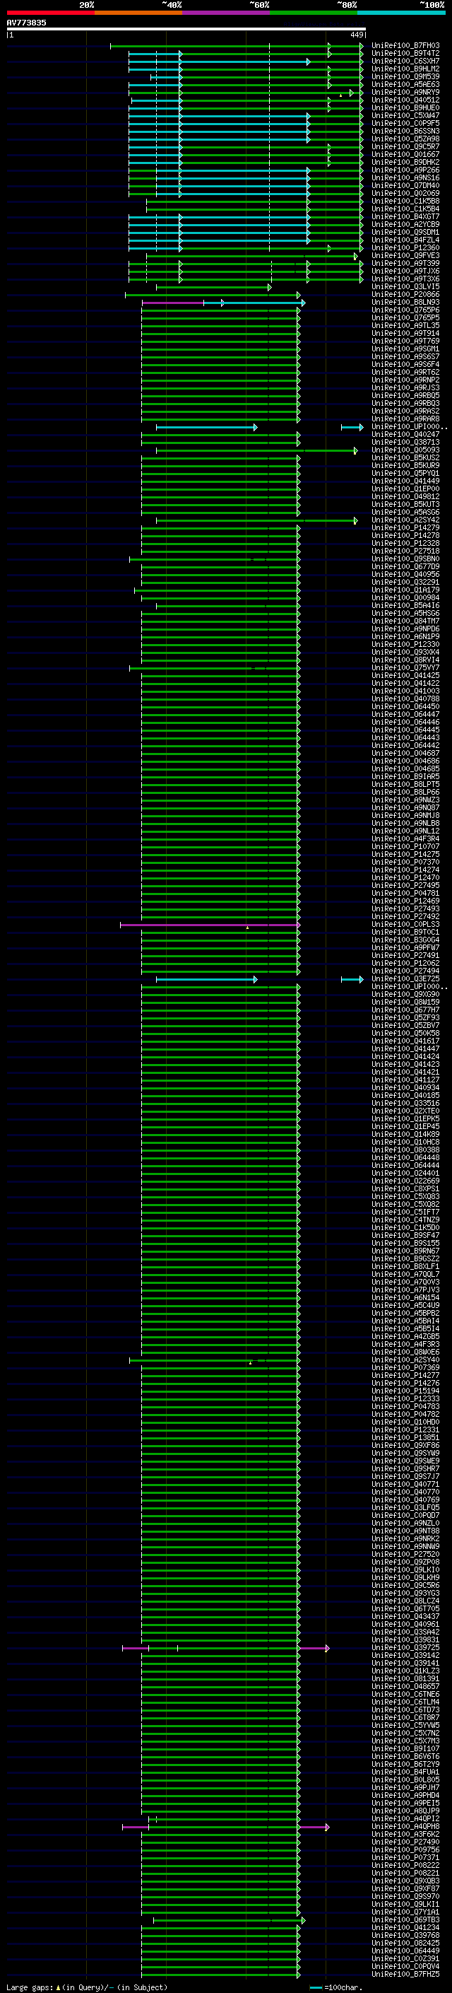Select the UniRef100_Q3LVI5 label

pyautogui.click(x=405, y=286)
